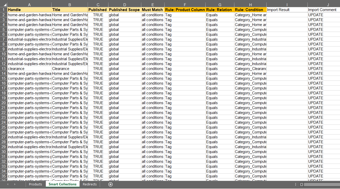Click the previous sheet navigation arrow

click(x=8, y=184)
